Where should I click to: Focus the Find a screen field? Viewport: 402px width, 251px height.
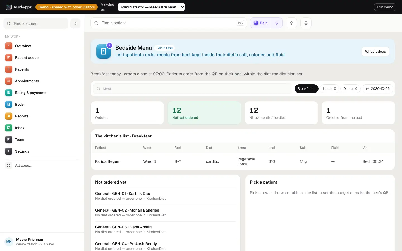coord(36,23)
